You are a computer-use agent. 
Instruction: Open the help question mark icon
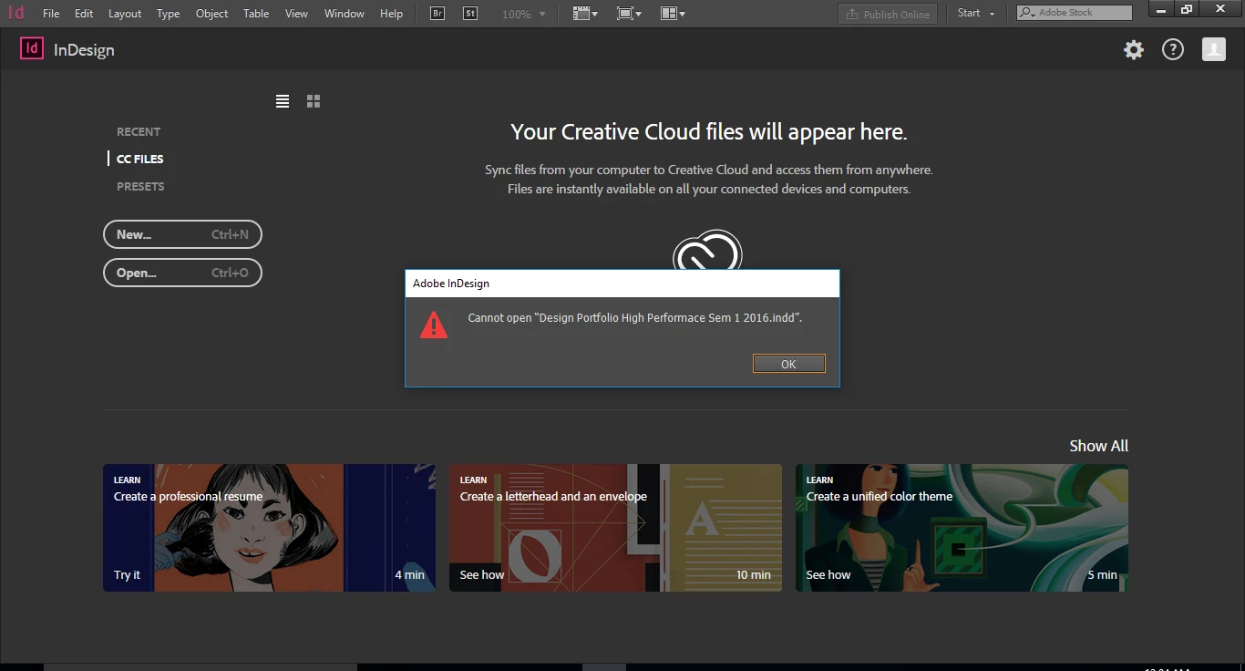1173,50
